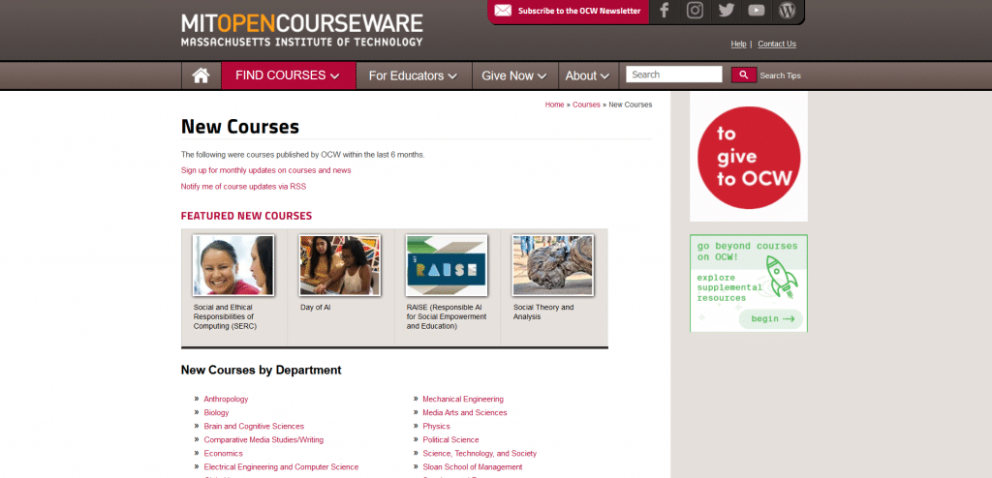Expand the FIND COURSES menu
The image size is (992, 478).
point(288,75)
